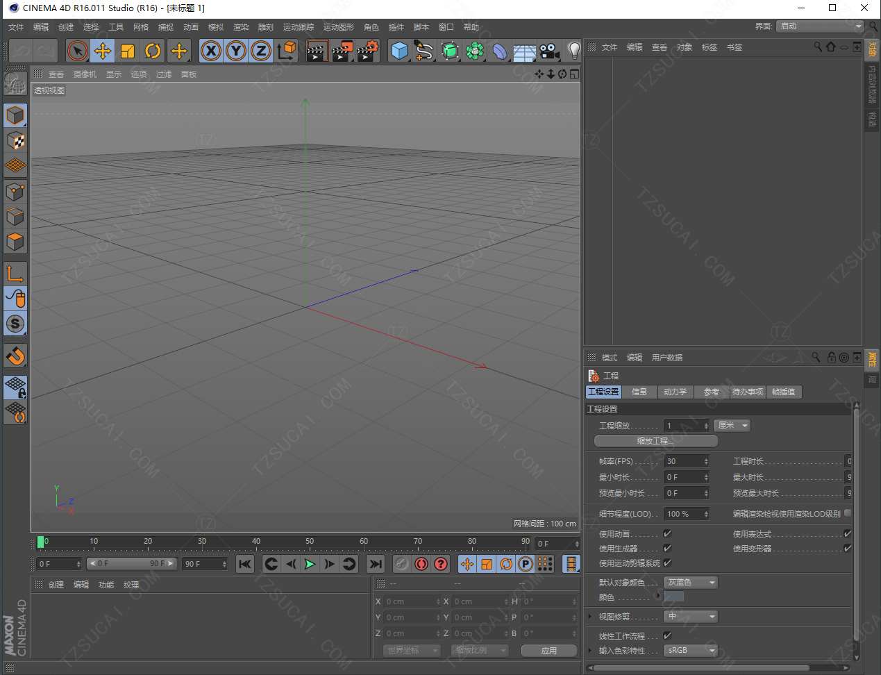The width and height of the screenshot is (881, 675).
Task: Open the project scale unit dropdown
Action: [732, 426]
